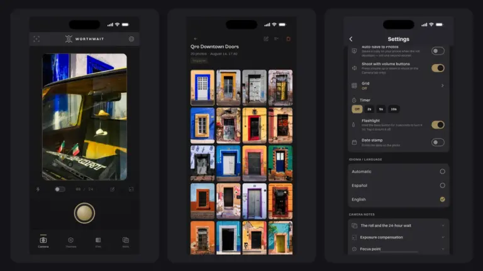
Task: Tap the signal bars on the album phone
Action: pos(267,24)
